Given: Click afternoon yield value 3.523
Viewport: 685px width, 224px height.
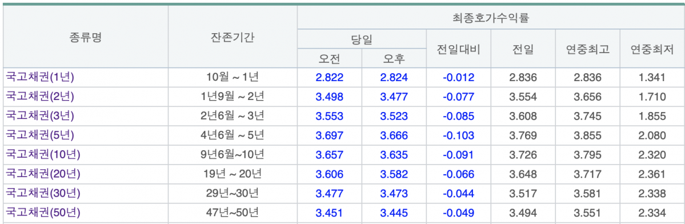Looking at the screenshot, I should tap(394, 116).
